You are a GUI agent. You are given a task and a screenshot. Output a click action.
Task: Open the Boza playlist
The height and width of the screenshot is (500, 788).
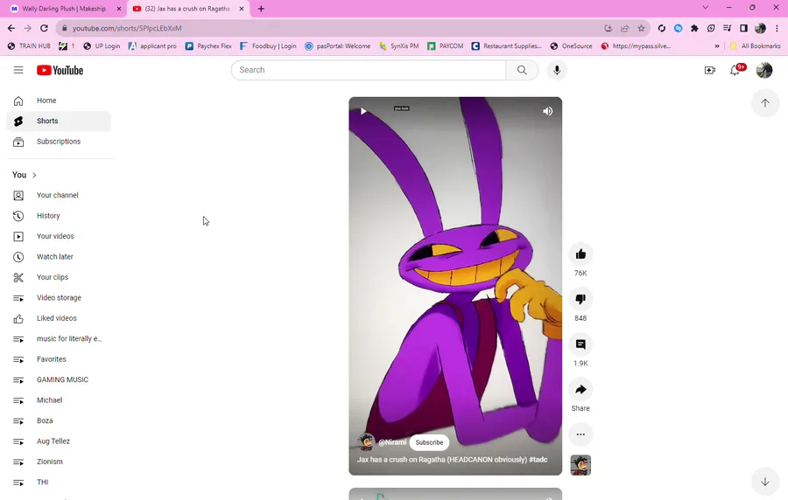59,421
